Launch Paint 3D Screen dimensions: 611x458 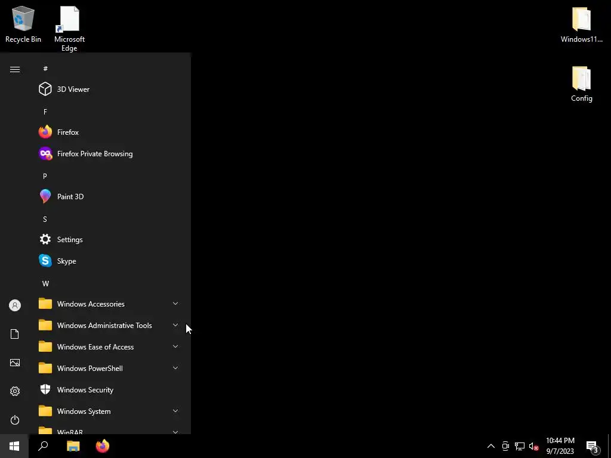pos(109,197)
